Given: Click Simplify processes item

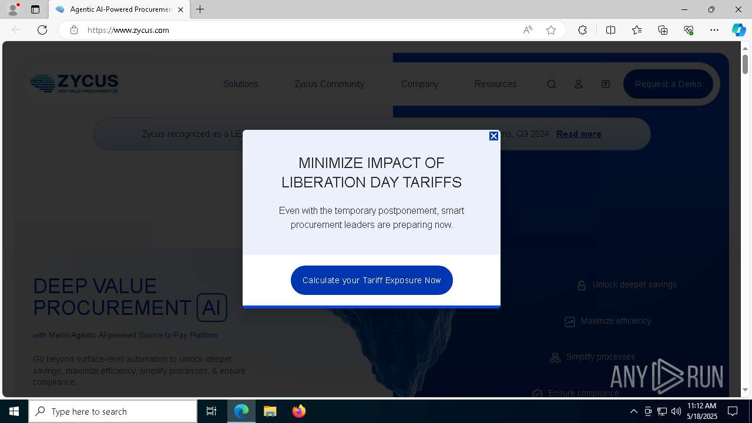Looking at the screenshot, I should [x=592, y=357].
